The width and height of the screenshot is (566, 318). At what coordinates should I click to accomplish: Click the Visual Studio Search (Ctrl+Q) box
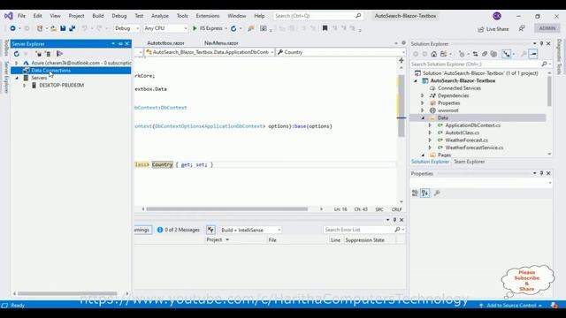click(x=317, y=16)
